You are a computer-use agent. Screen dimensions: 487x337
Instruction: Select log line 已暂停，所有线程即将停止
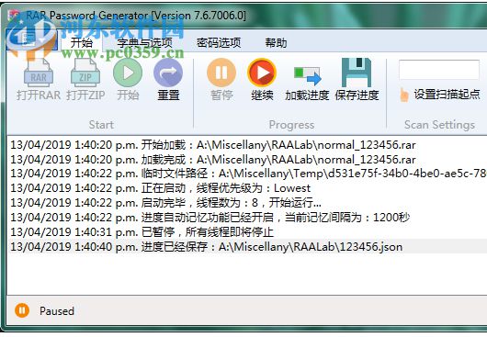point(247,231)
